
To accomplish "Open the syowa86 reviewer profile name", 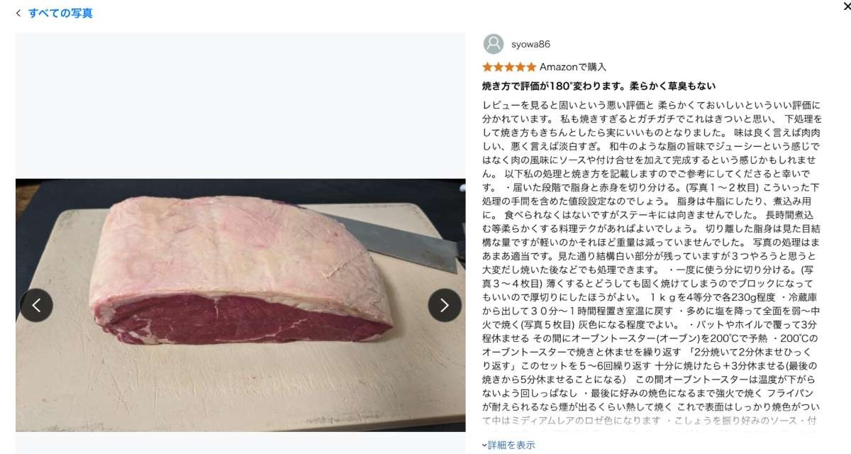I will (530, 44).
